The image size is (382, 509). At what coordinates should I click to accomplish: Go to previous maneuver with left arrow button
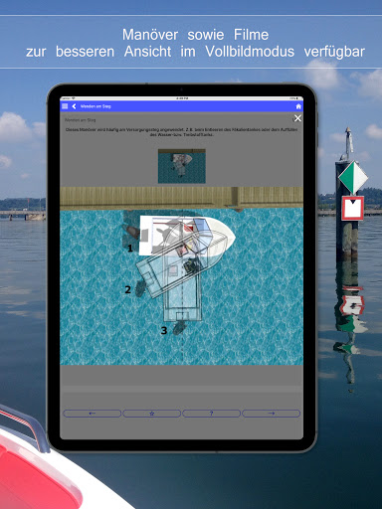coord(93,414)
